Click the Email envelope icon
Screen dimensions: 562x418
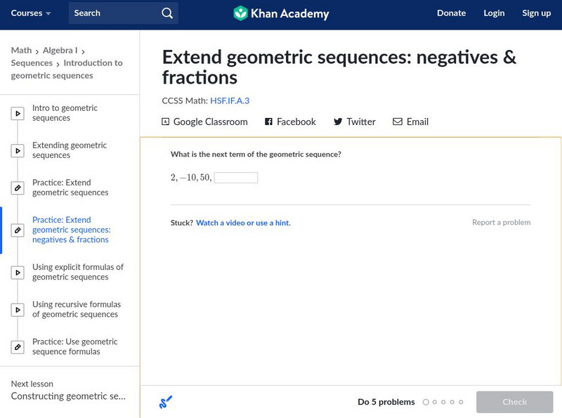pyautogui.click(x=398, y=122)
